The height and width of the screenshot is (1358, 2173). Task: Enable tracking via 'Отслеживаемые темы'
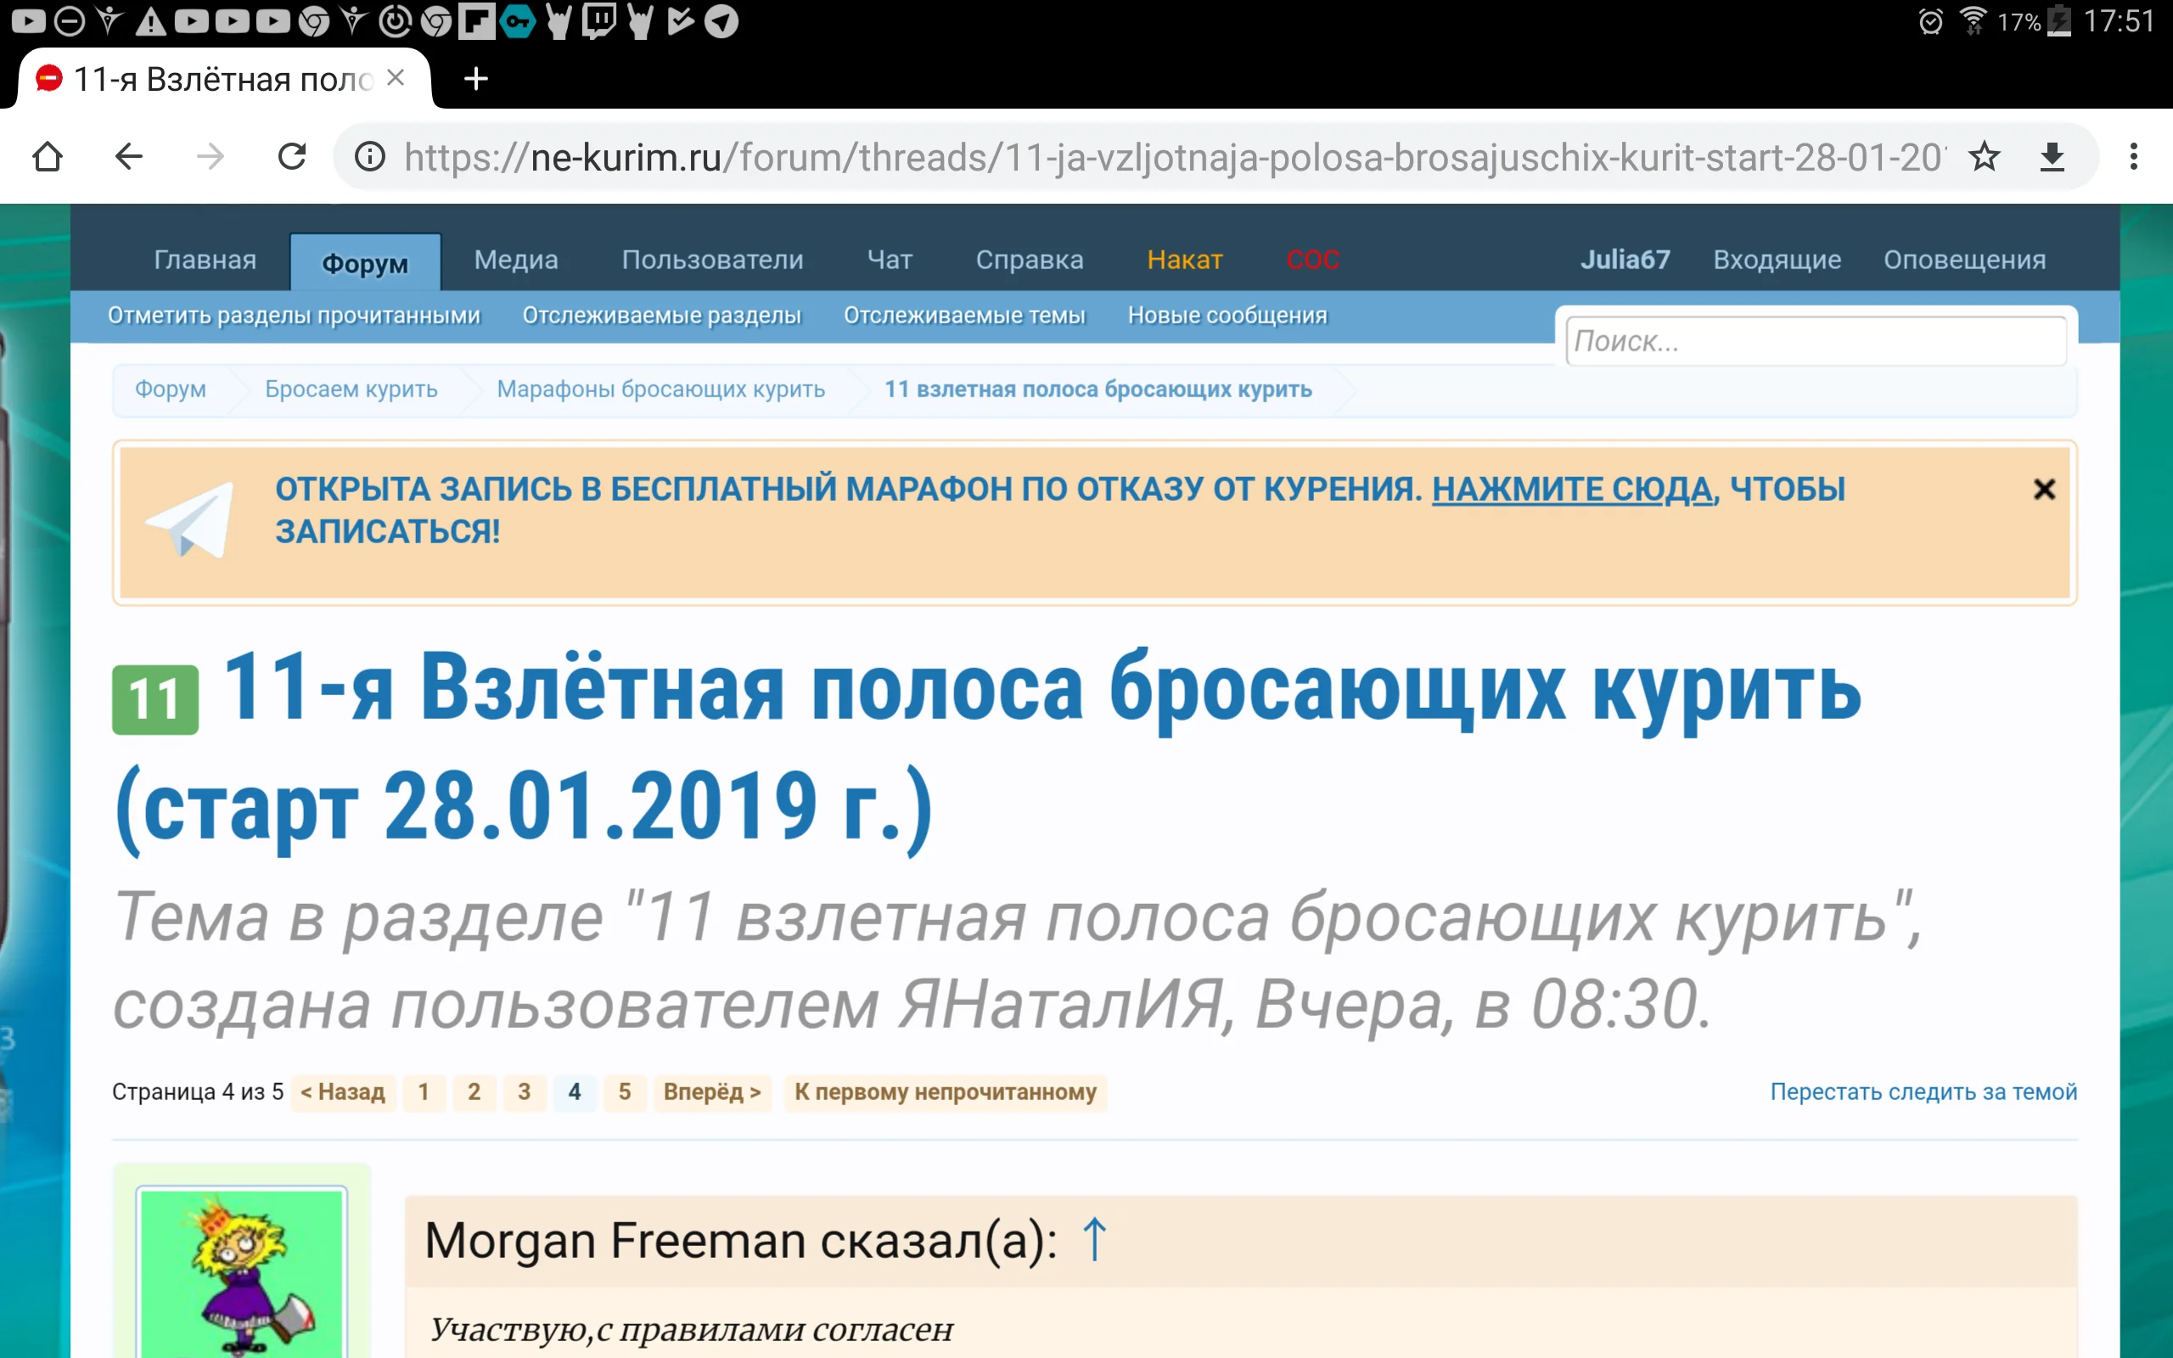966,315
